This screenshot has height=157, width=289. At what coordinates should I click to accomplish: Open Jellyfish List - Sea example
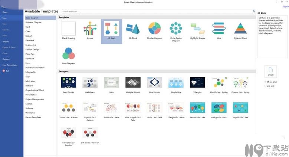click(x=240, y=107)
